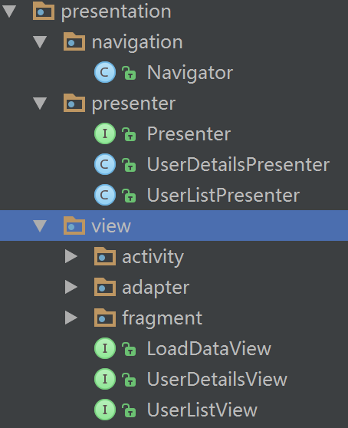Expand the adapter package

click(71, 287)
